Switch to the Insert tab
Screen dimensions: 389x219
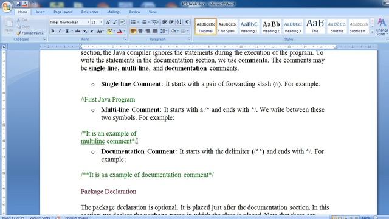(x=40, y=12)
